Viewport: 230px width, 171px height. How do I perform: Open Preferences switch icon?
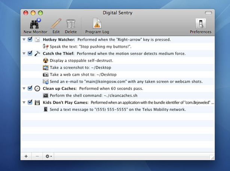click(200, 24)
